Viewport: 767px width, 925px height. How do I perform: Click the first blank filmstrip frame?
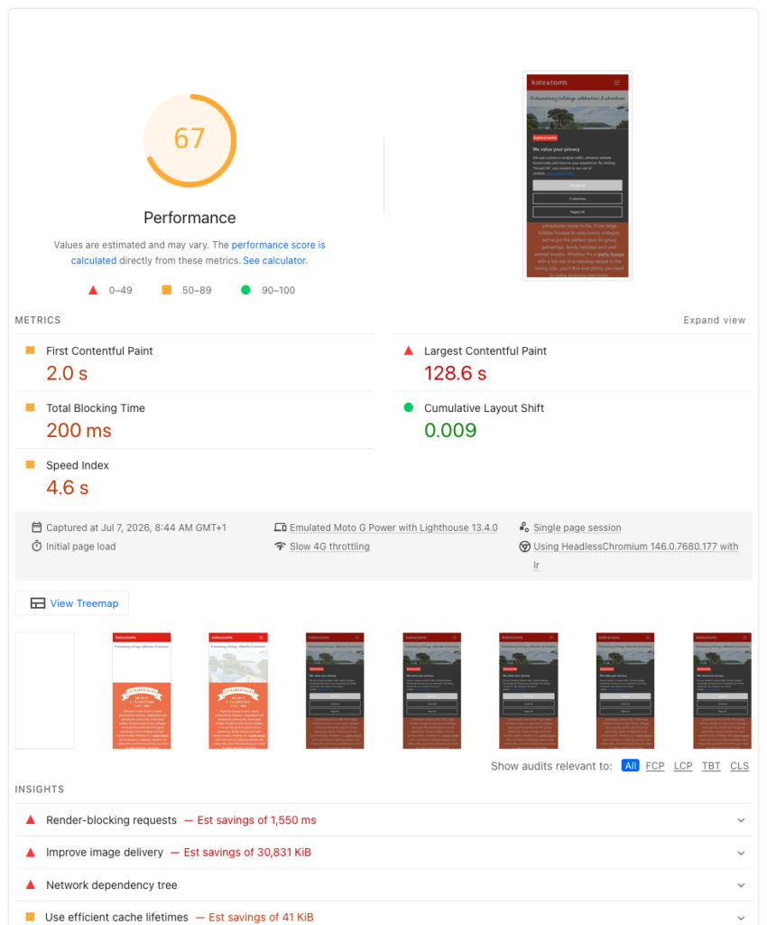point(45,690)
